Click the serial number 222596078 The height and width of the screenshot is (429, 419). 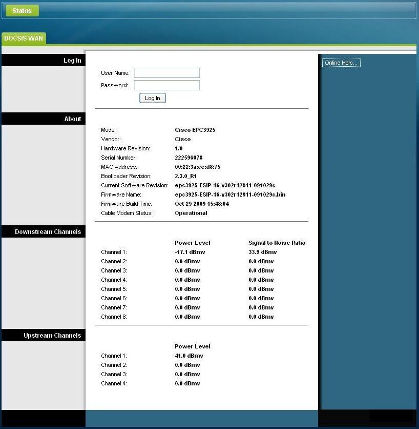click(x=188, y=158)
